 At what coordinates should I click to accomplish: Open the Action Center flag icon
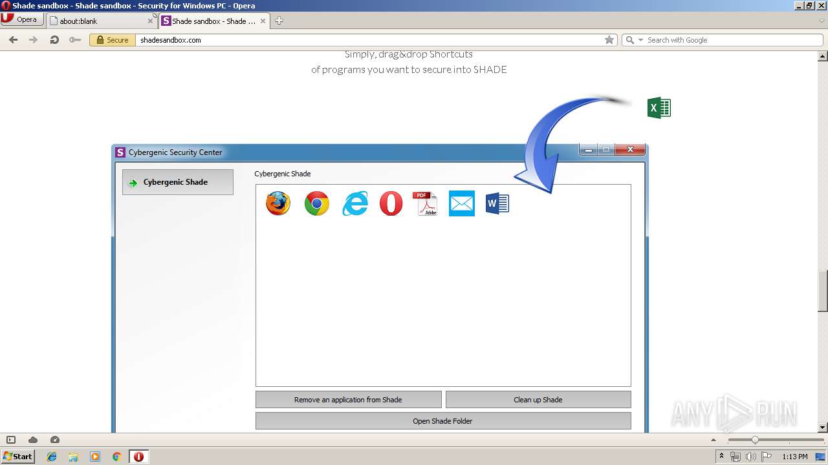(767, 457)
